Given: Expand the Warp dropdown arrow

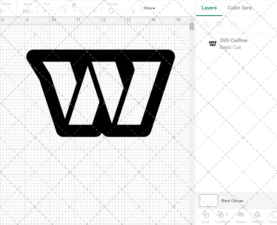Looking at the screenshot, I should (32, 12).
